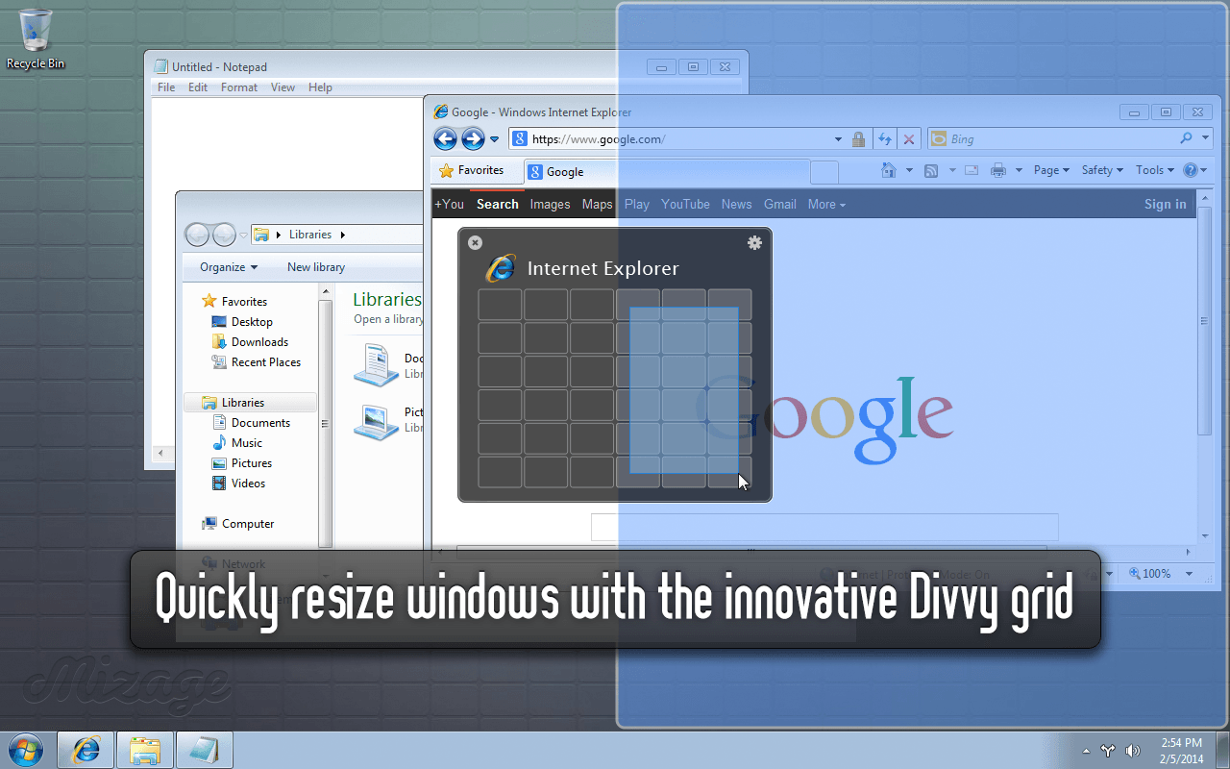The image size is (1230, 769).
Task: Open Maps in the Google bar
Action: 597,204
